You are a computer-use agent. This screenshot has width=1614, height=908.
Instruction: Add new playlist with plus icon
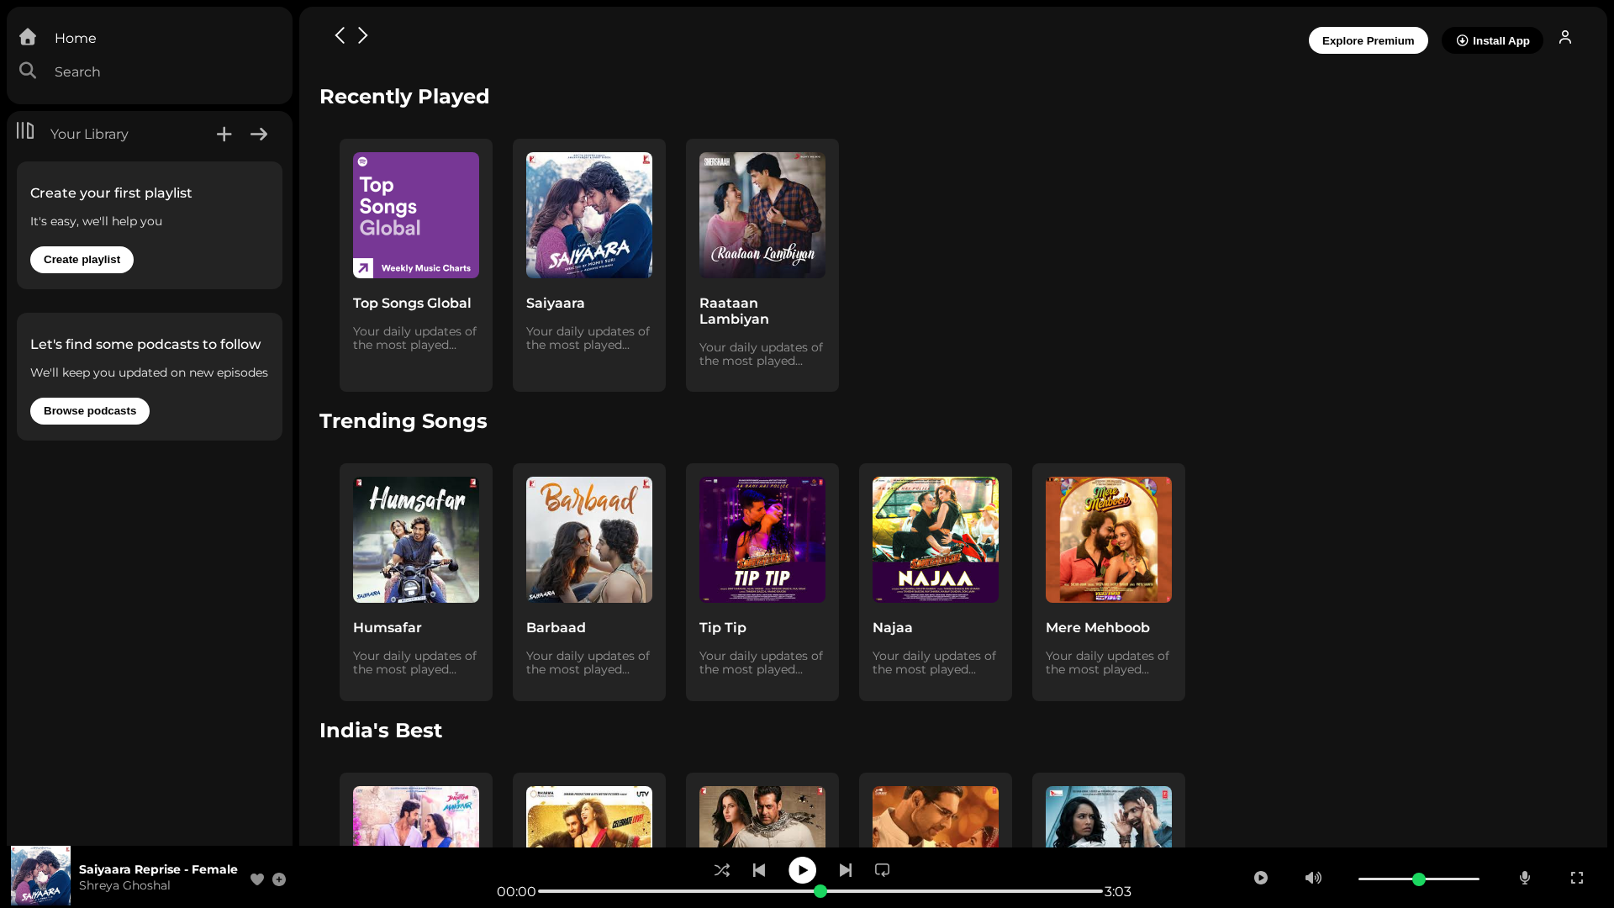[224, 134]
